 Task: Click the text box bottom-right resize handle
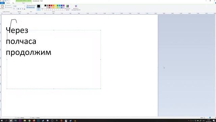pos(101,89)
